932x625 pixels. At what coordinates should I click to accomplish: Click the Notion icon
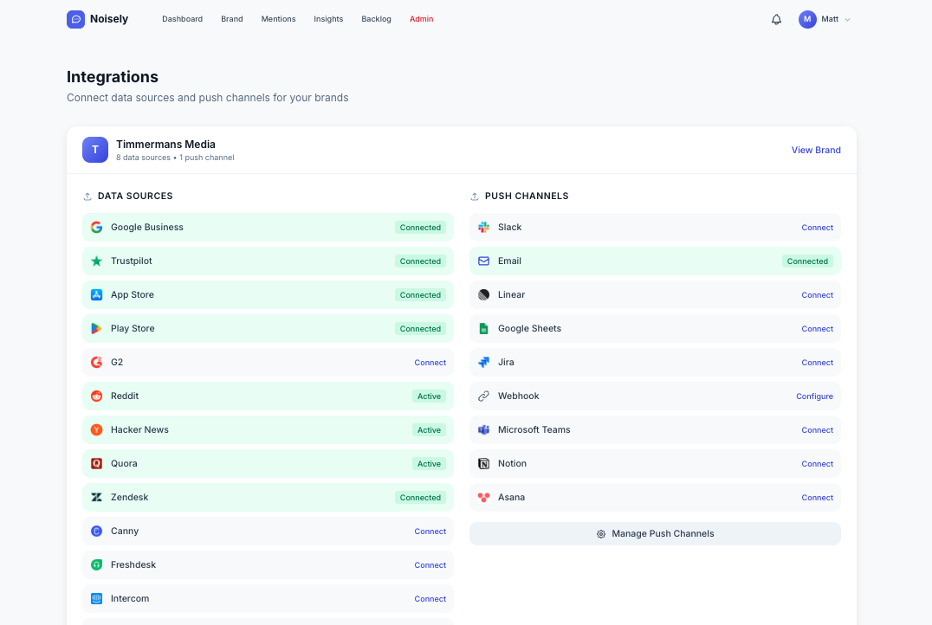point(484,464)
